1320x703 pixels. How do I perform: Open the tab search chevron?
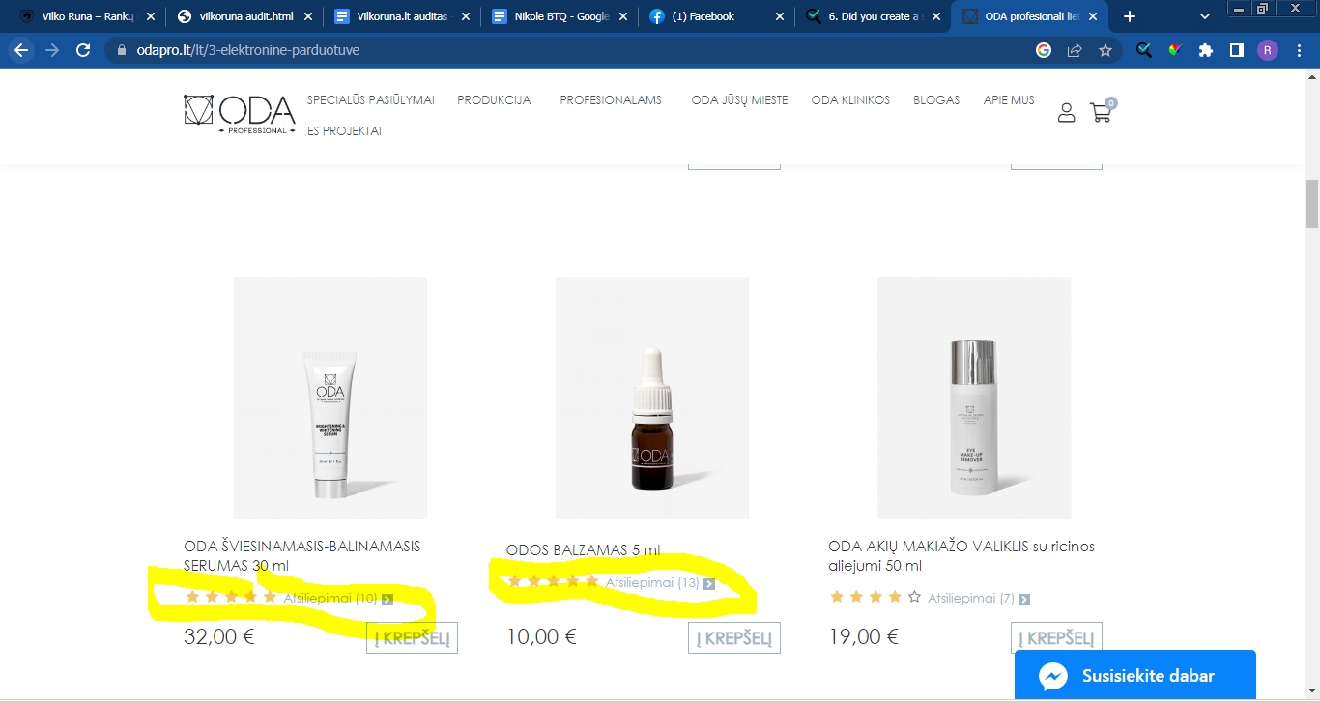(x=1205, y=16)
